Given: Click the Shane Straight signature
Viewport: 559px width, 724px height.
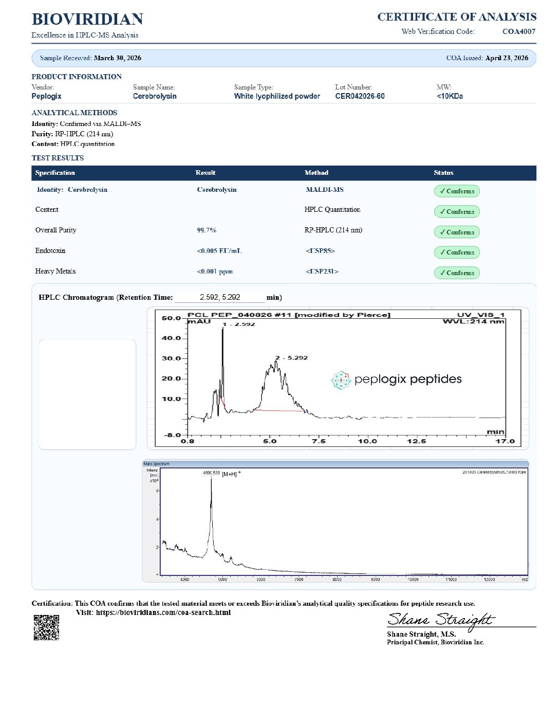Looking at the screenshot, I should pyautogui.click(x=441, y=620).
